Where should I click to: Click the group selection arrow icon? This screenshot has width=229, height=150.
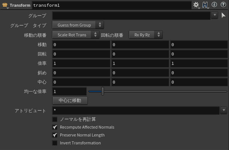(223, 15)
